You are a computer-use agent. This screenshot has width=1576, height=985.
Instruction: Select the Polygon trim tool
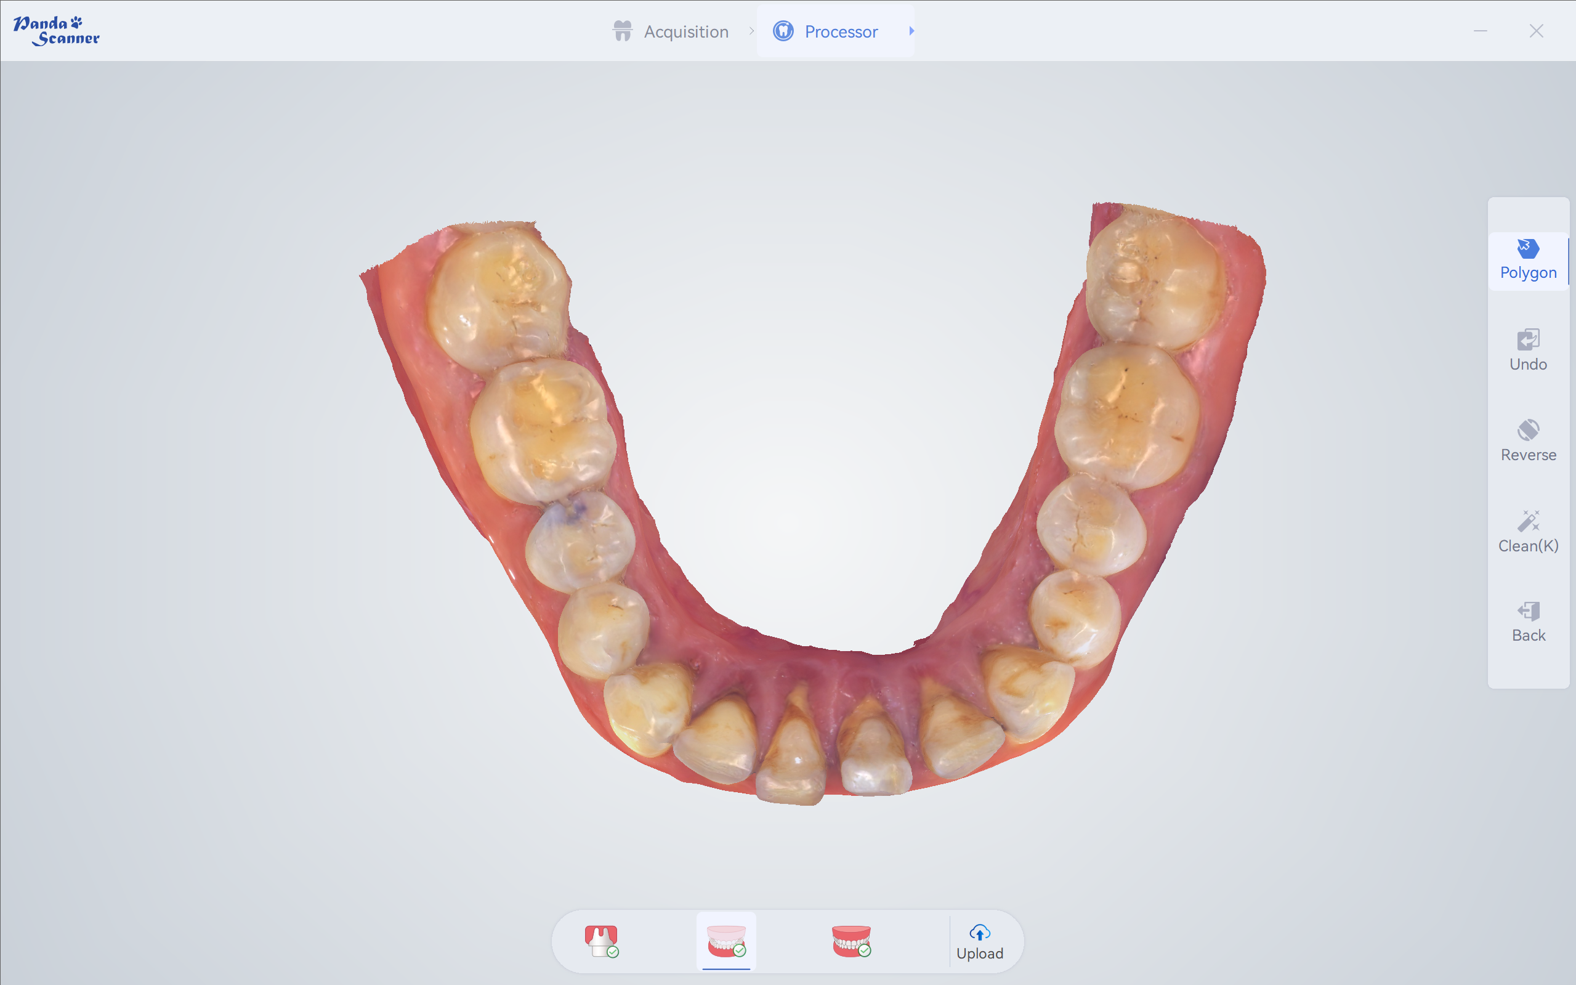point(1528,260)
